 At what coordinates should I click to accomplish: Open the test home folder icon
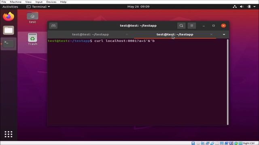click(32, 18)
